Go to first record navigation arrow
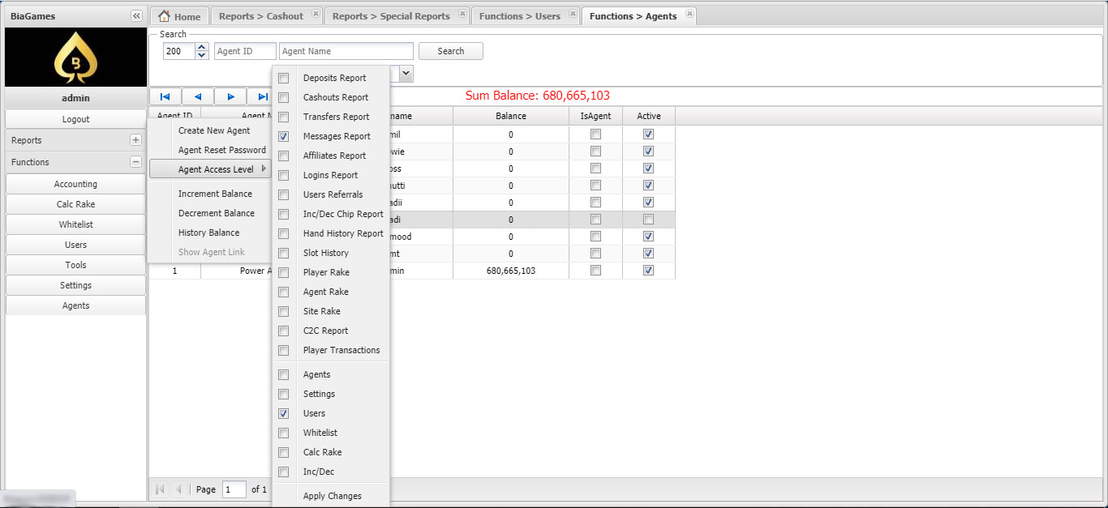The width and height of the screenshot is (1108, 508). click(165, 97)
